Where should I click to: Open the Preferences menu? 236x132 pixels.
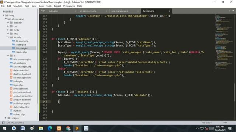pos(69,6)
